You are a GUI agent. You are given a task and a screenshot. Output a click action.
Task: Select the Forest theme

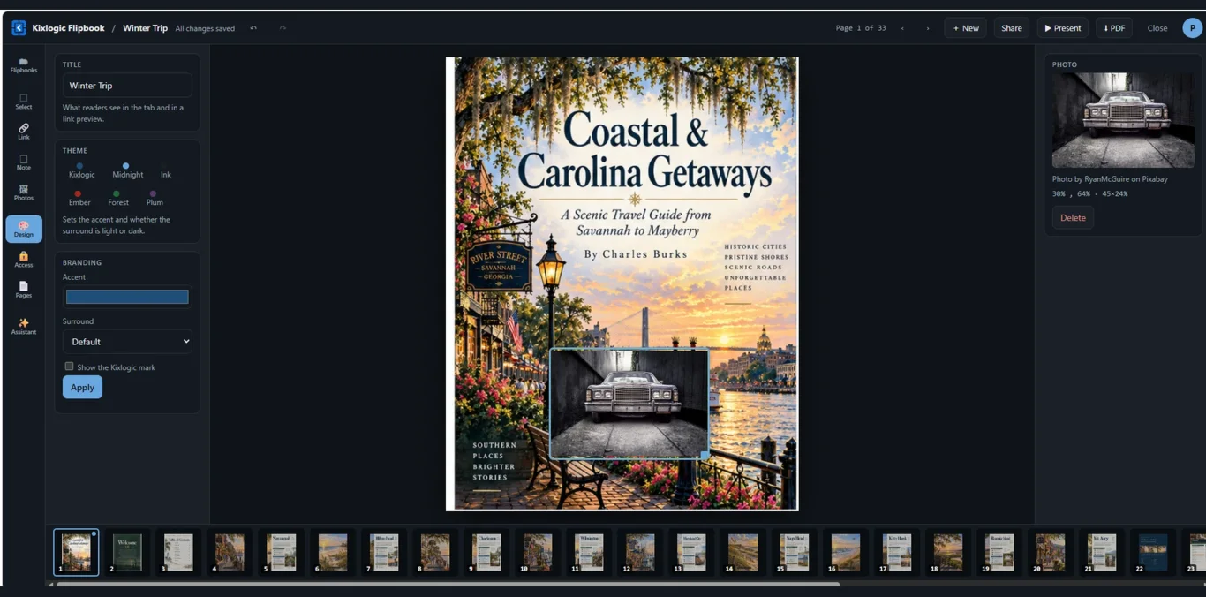[x=118, y=198]
